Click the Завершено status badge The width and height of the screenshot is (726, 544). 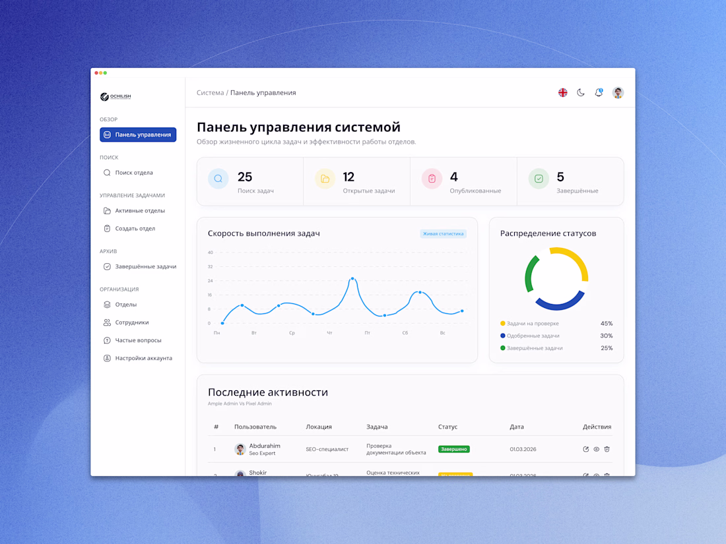454,449
